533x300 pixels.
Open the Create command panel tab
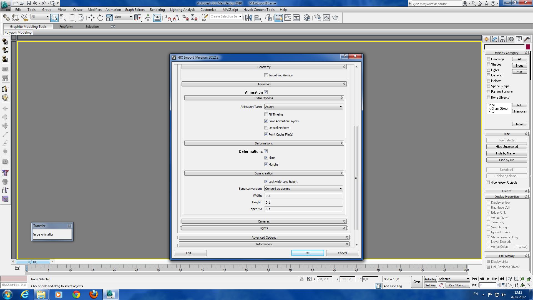click(486, 39)
